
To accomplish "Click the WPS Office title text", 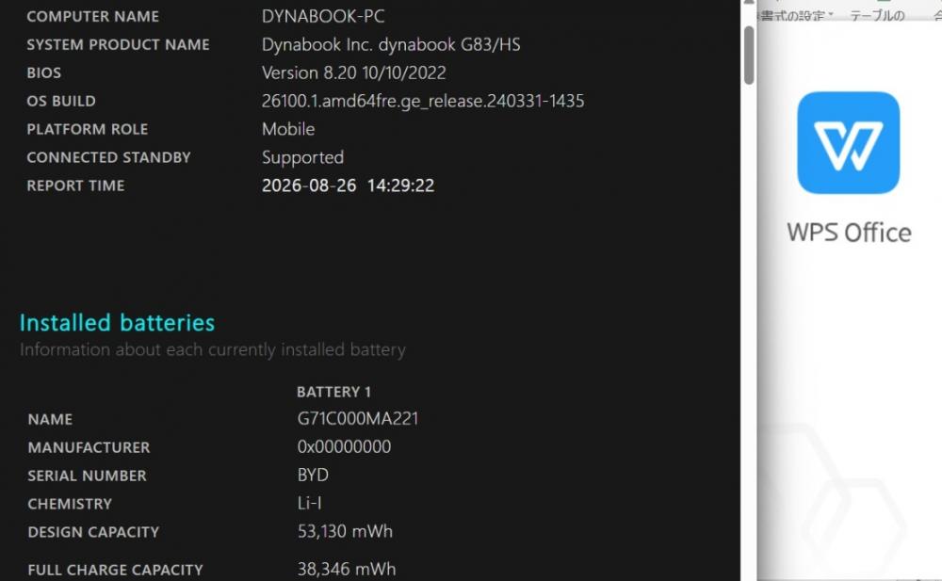I will click(x=849, y=233).
